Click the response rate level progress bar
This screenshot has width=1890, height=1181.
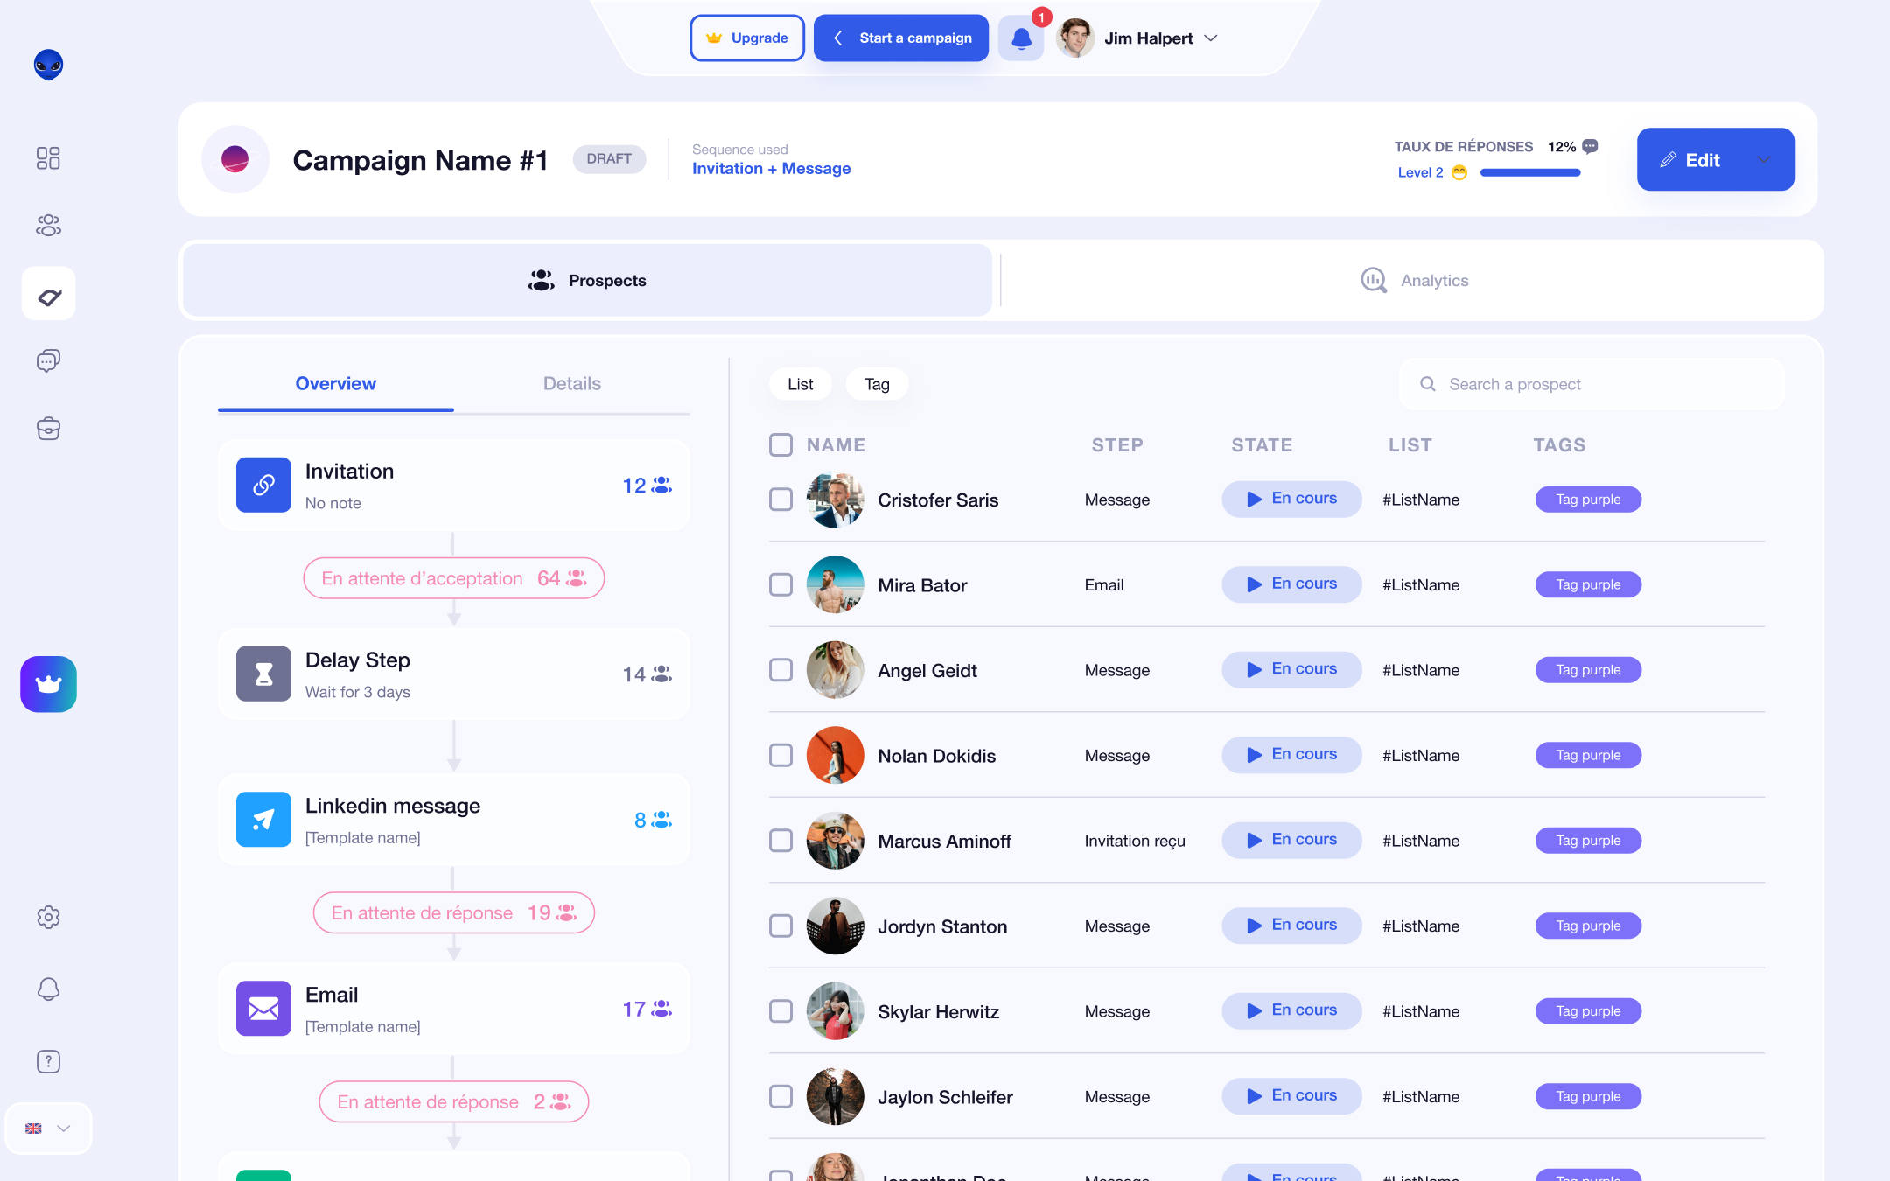(1529, 172)
